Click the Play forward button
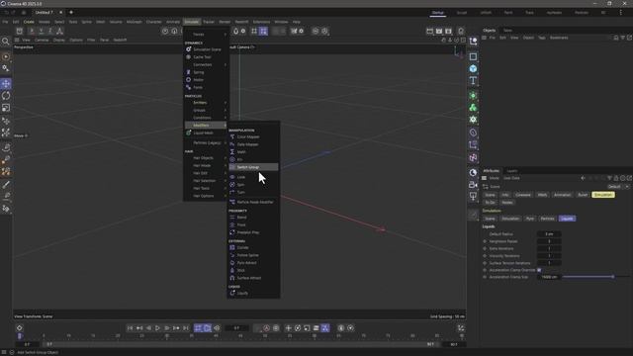 pos(158,328)
